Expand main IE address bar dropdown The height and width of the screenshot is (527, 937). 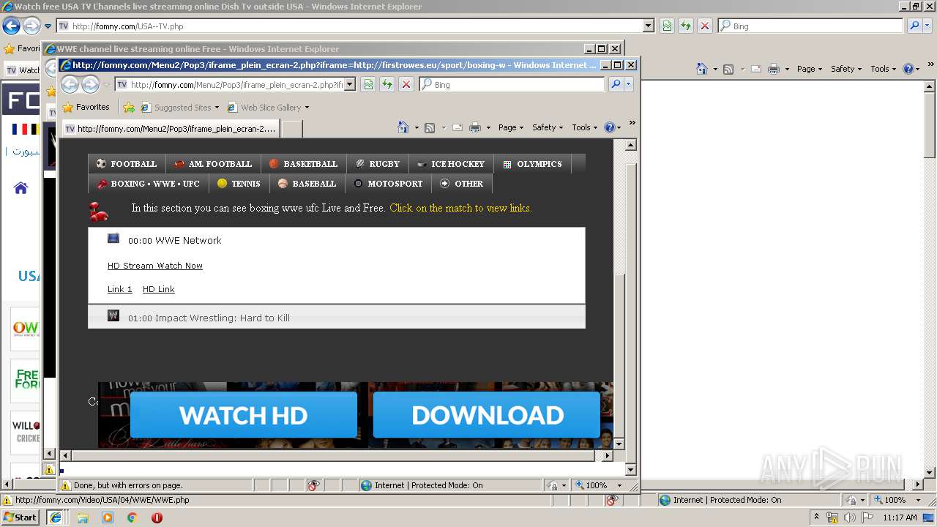tap(648, 26)
